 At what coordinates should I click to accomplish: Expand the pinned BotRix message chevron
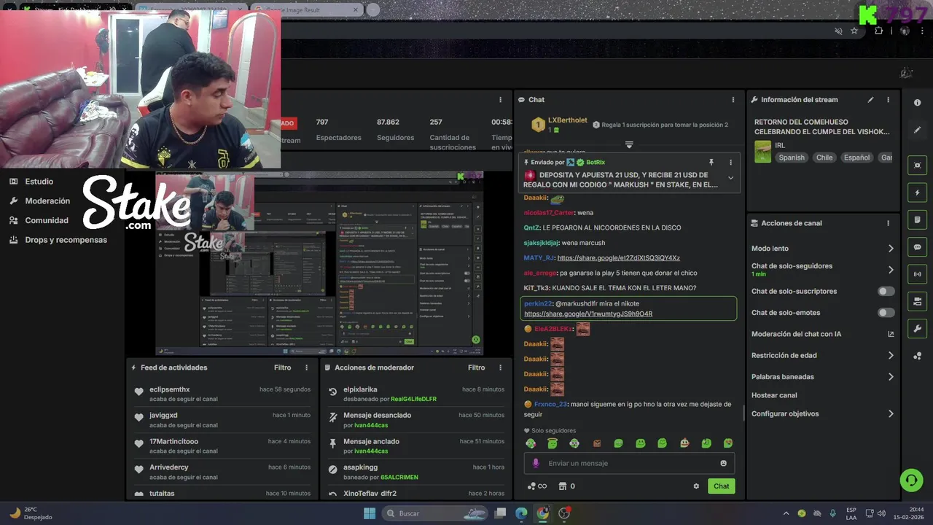730,178
